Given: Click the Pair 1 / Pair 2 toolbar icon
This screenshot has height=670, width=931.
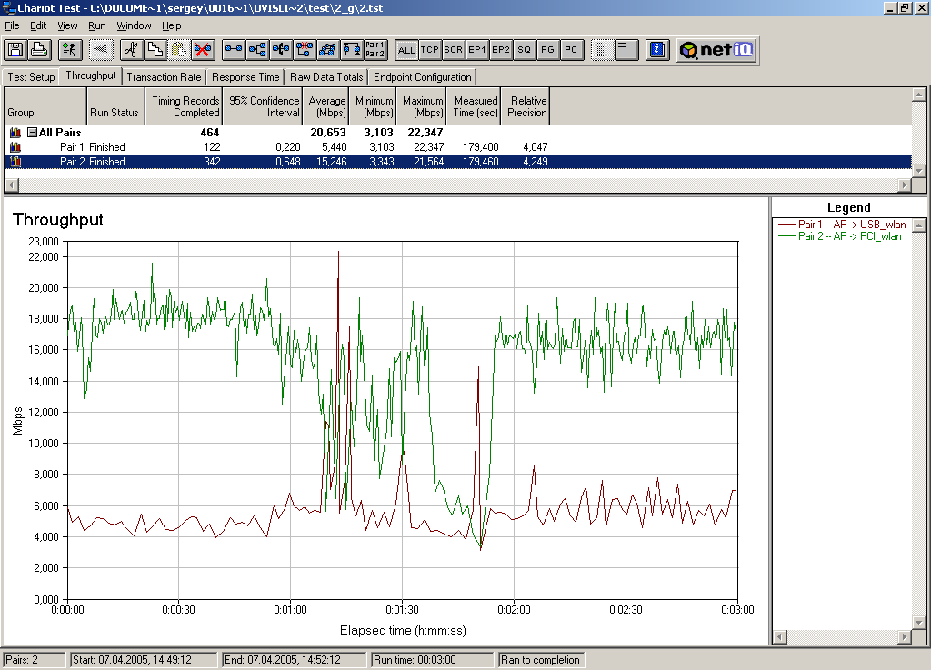Looking at the screenshot, I should pos(375,50).
